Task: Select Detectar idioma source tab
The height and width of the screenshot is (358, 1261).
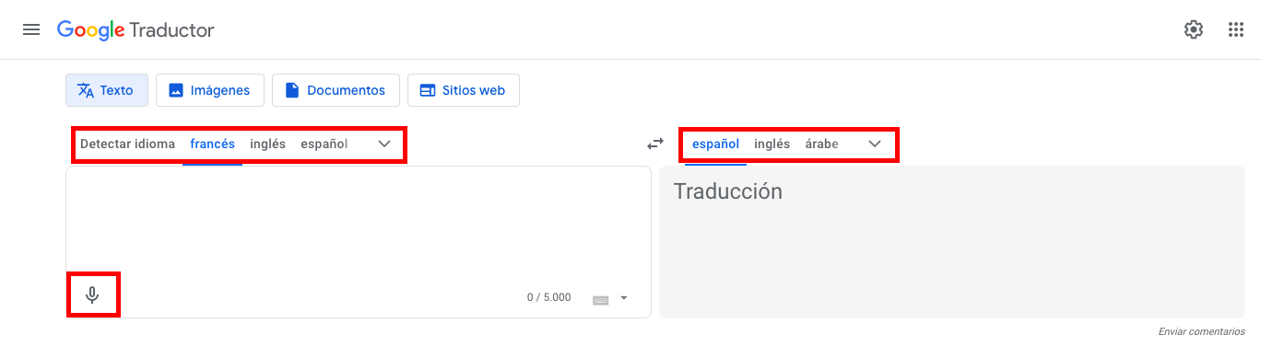Action: point(127,144)
